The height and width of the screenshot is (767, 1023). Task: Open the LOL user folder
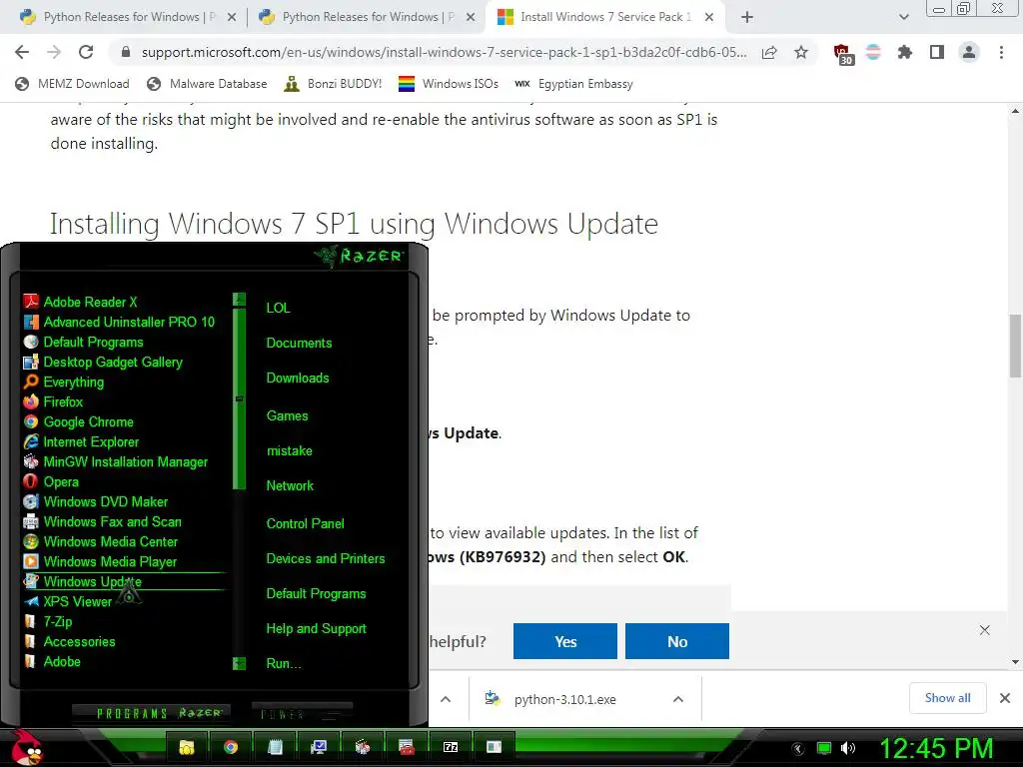click(278, 308)
